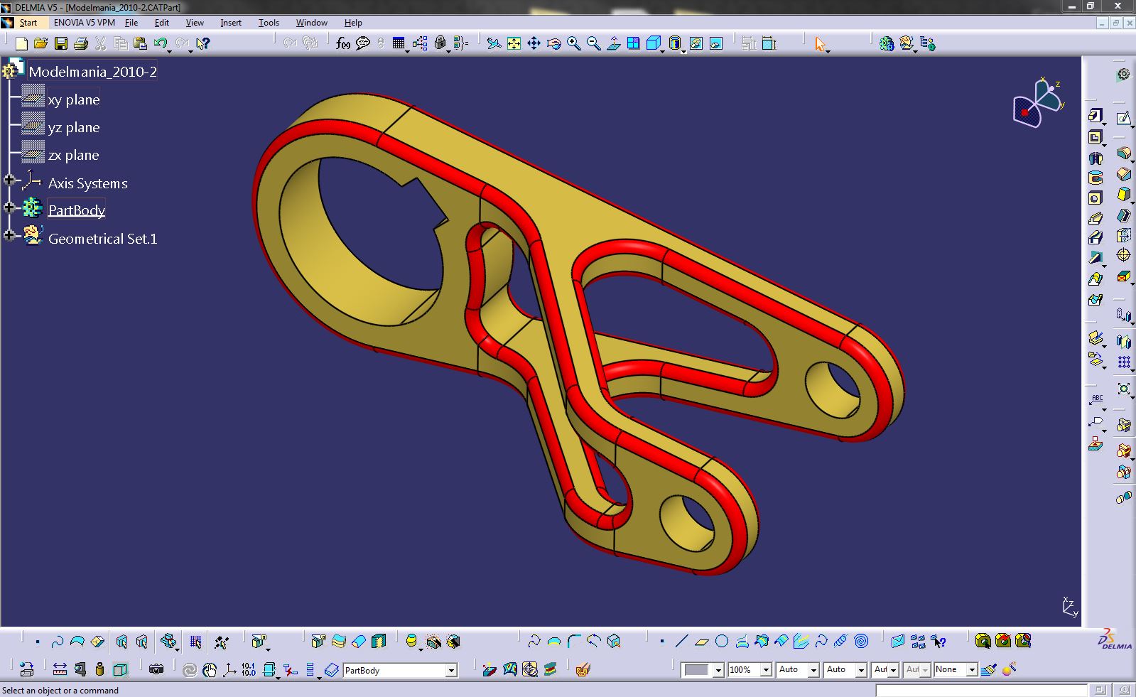This screenshot has height=697, width=1136.
Task: Expand the Axis Systems tree node
Action: point(9,180)
